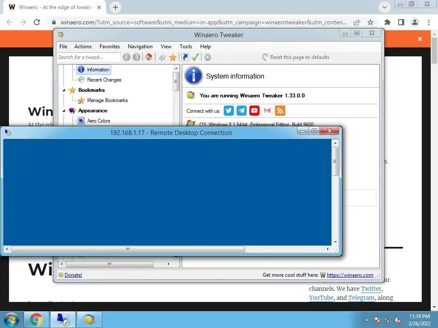Open the File menu in Winaero Tweaker
This screenshot has height=328, width=438.
pos(63,47)
